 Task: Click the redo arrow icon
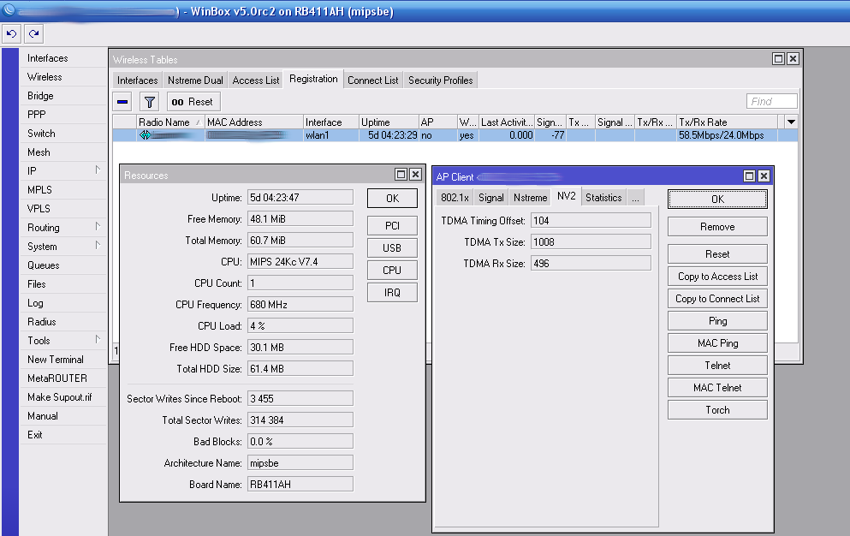pyautogui.click(x=33, y=34)
